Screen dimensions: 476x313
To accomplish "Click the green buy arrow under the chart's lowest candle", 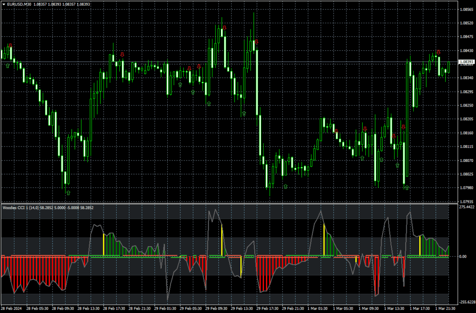I will [68, 192].
